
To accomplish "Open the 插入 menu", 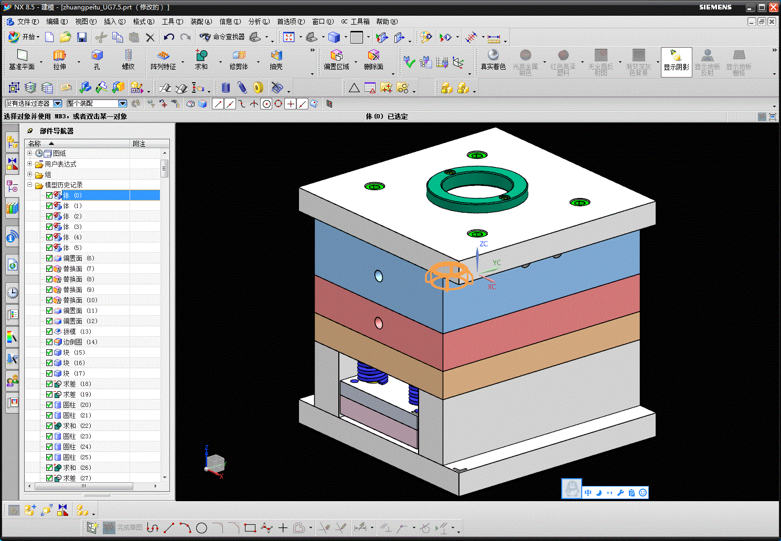I will click(114, 21).
